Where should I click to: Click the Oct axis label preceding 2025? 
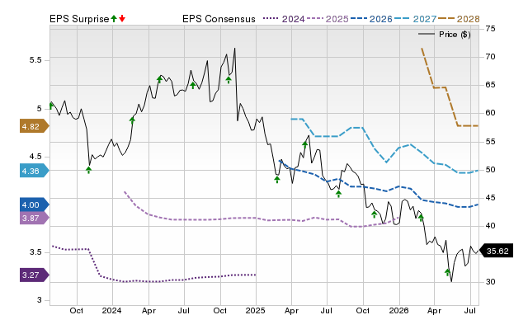pos(220,310)
